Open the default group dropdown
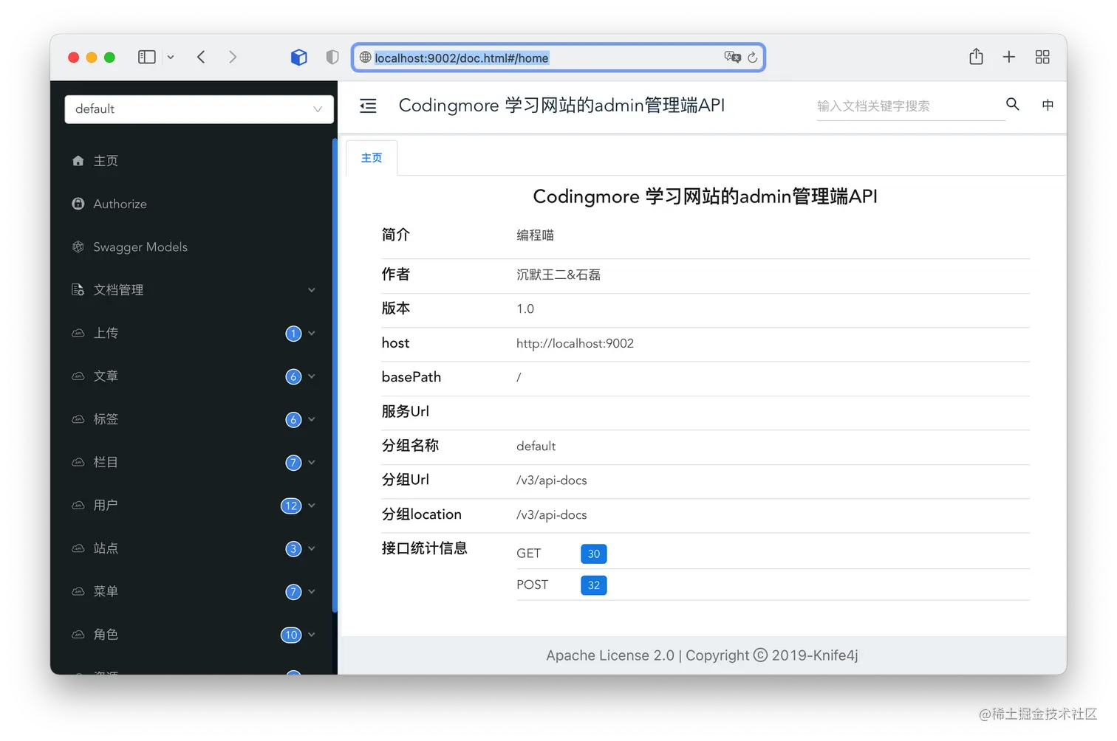Viewport: 1117px width, 741px height. coord(199,109)
